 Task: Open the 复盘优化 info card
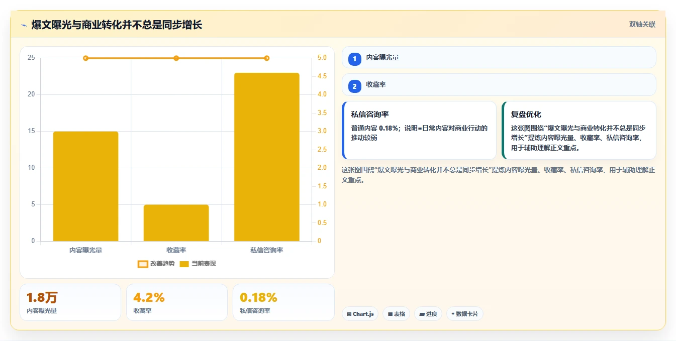pos(579,131)
